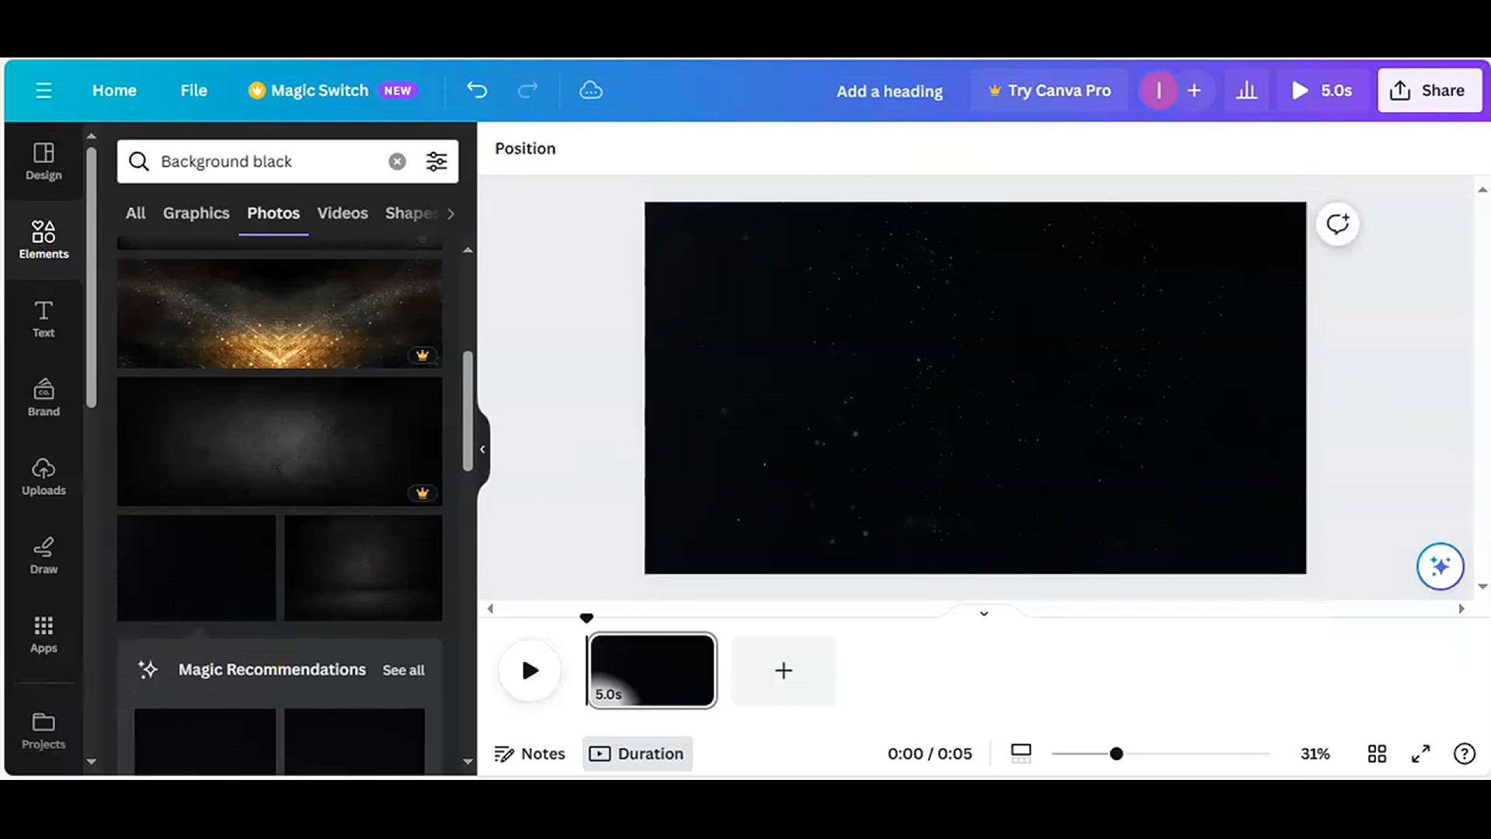Open grid view of pages

pyautogui.click(x=1377, y=754)
